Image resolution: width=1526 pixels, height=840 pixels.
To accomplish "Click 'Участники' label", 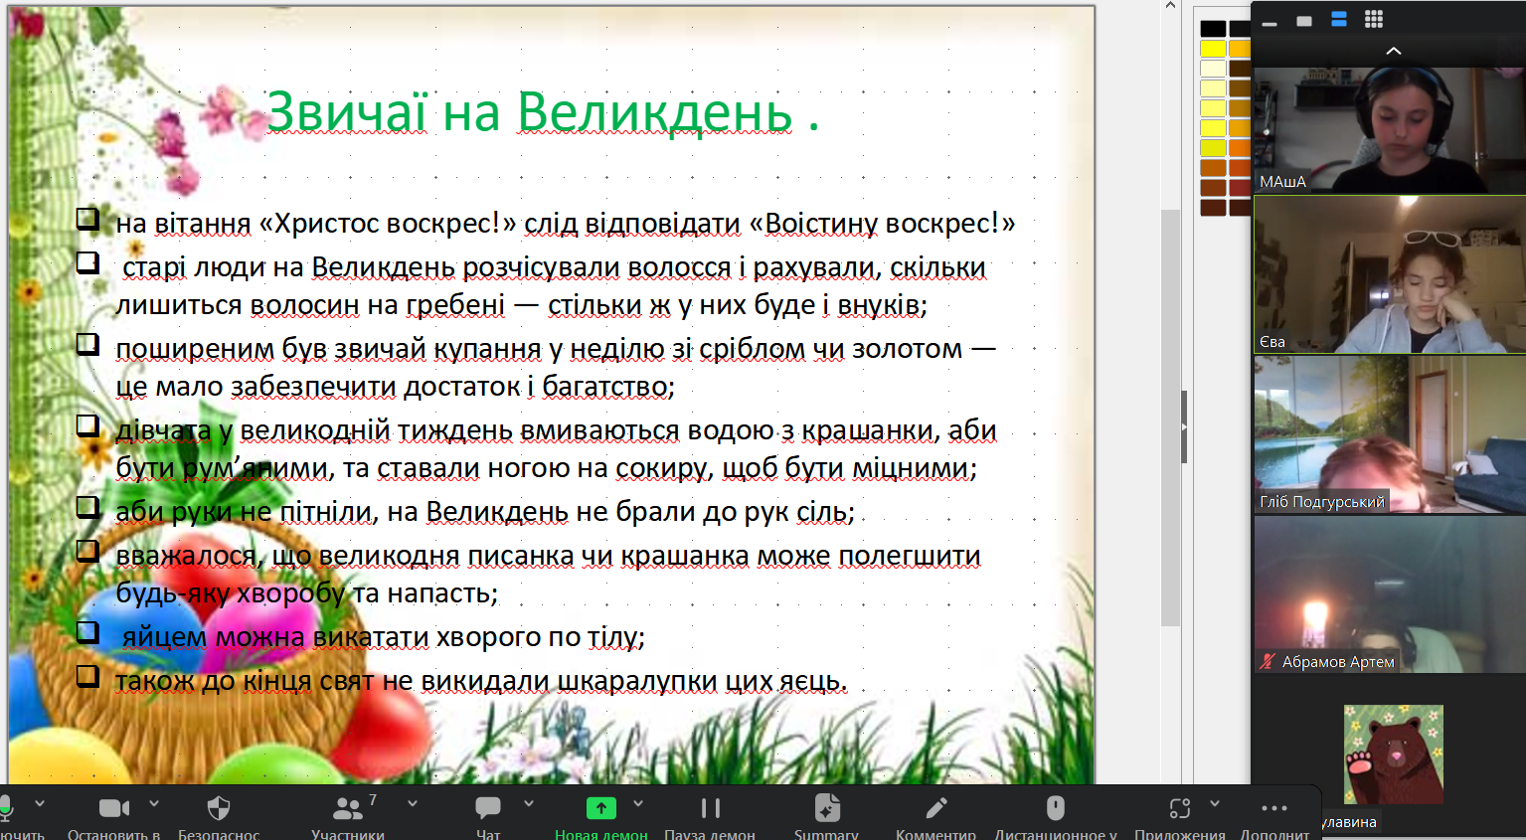I will coord(348,834).
